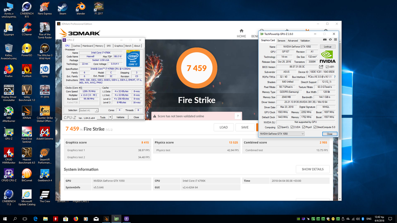Open the blender desktop icon
Image resolution: width=397 pixels, height=223 pixels.
click(x=81, y=9)
